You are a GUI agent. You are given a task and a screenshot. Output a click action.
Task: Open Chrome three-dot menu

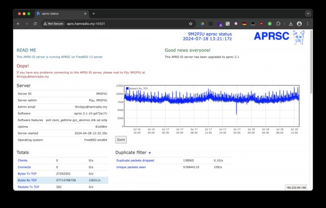tap(307, 24)
